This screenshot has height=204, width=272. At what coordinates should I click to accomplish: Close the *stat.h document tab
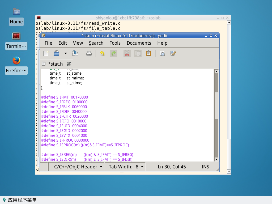[x=69, y=64]
